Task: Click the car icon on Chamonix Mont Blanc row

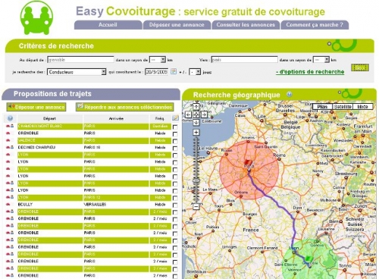Action: tap(8, 126)
